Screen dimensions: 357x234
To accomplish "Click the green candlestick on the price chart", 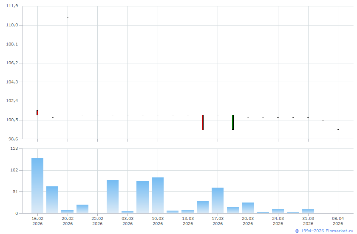I will pos(233,122).
